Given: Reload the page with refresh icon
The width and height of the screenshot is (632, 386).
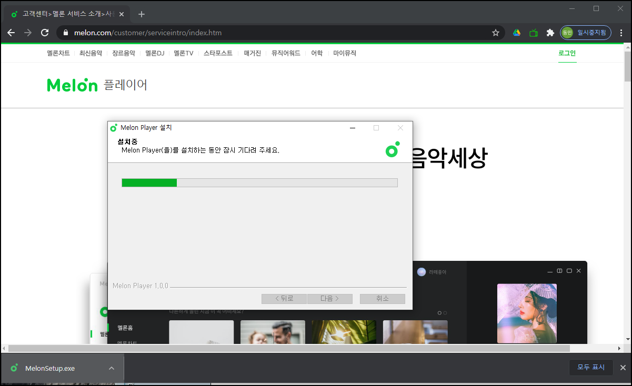Looking at the screenshot, I should point(45,33).
